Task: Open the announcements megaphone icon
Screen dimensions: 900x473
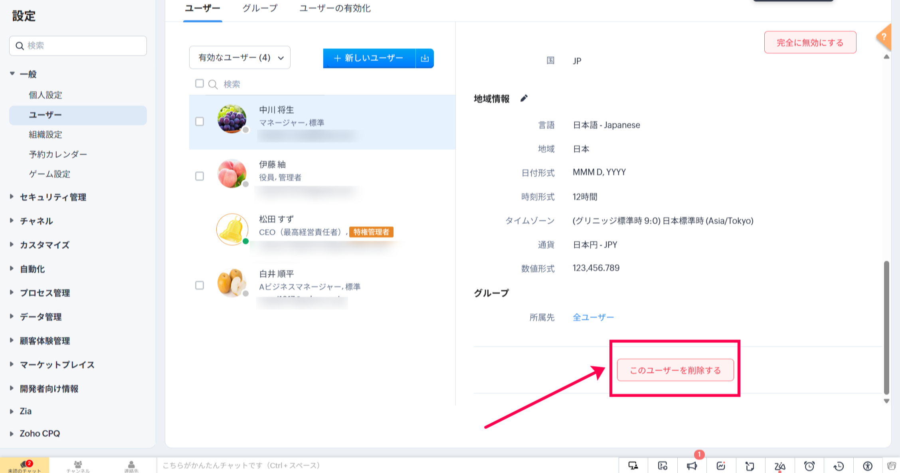Action: coord(692,466)
